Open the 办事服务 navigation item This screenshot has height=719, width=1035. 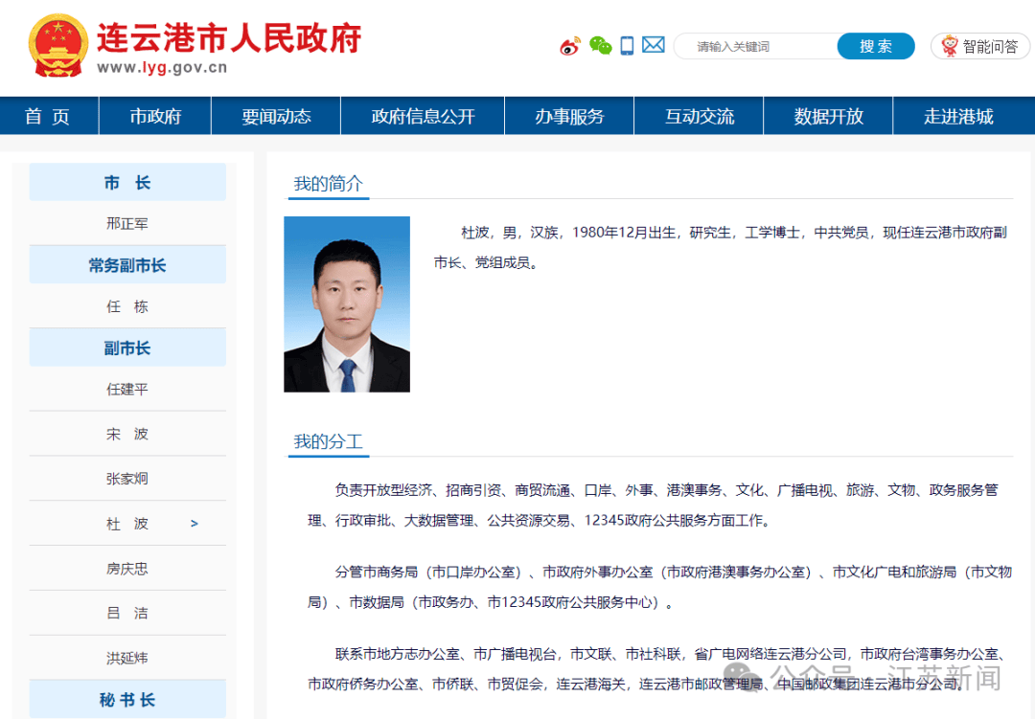tap(569, 116)
